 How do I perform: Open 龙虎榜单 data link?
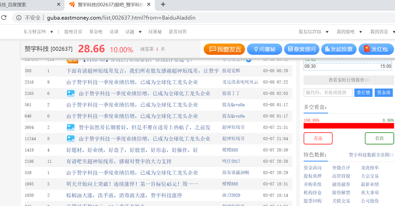coord(370,168)
